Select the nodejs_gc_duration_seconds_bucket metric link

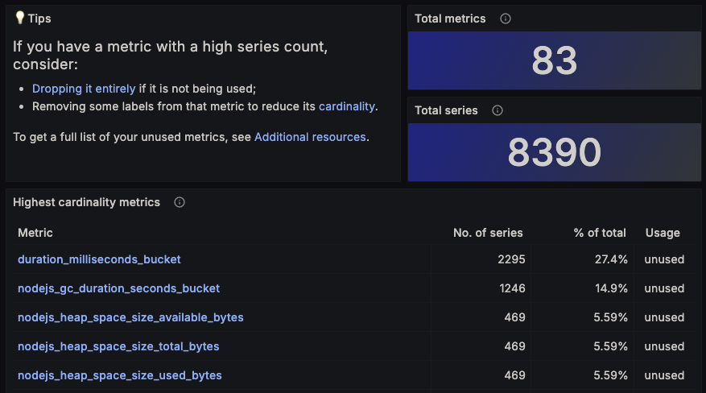click(x=118, y=288)
